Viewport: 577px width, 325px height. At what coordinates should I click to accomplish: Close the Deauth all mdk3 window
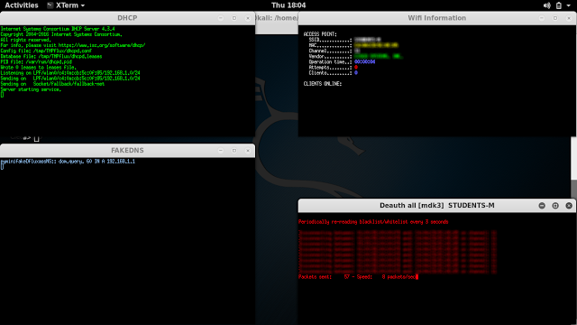569,206
